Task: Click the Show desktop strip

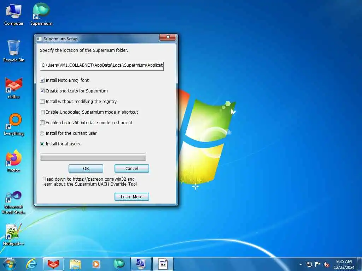Action: (x=360, y=264)
